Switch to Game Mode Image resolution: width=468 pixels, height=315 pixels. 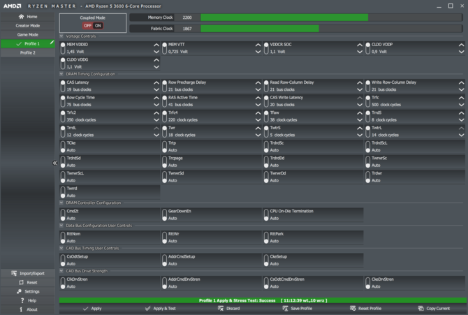[x=28, y=35]
